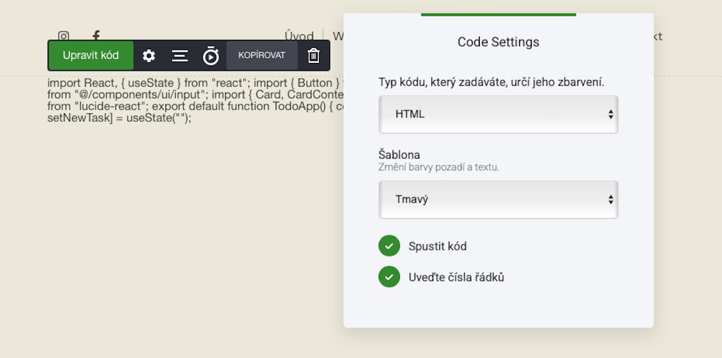Open the Facebook social link icon

click(x=96, y=35)
